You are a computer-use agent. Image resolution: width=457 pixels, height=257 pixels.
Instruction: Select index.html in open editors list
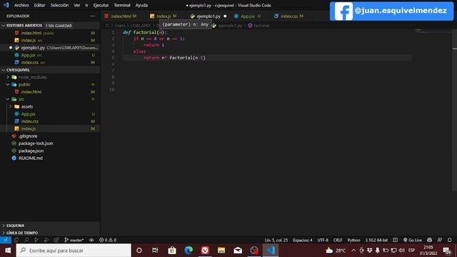[50, 33]
